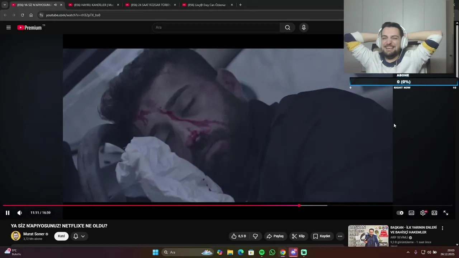Switch to theater mode view
The width and height of the screenshot is (459, 258).
[434, 213]
